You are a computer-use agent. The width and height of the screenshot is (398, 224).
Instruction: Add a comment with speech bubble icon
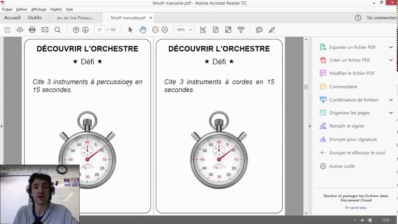(x=259, y=30)
